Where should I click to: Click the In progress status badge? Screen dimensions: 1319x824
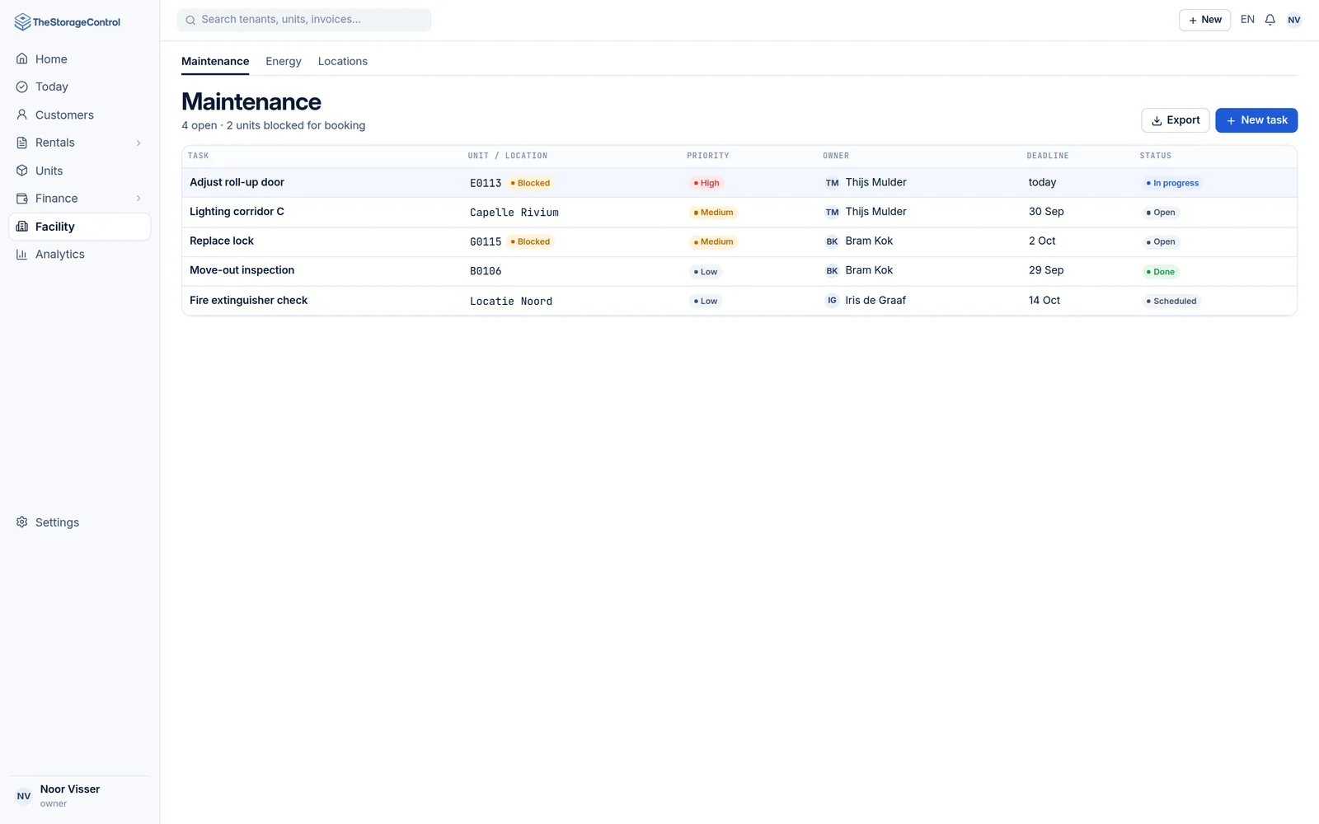pyautogui.click(x=1172, y=183)
